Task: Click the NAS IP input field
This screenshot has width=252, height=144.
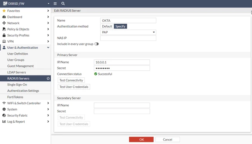Action: pyautogui.click(x=128, y=38)
